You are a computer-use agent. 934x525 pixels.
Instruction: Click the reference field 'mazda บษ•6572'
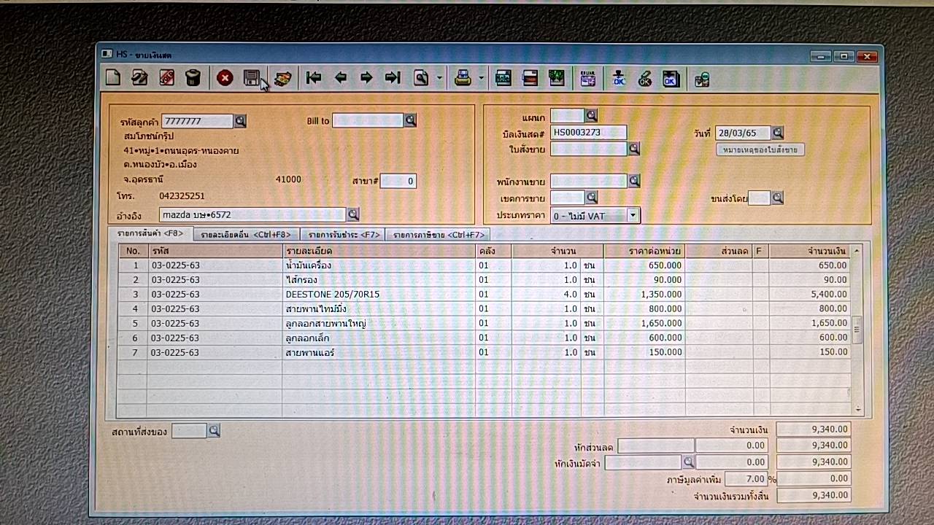[x=252, y=214]
